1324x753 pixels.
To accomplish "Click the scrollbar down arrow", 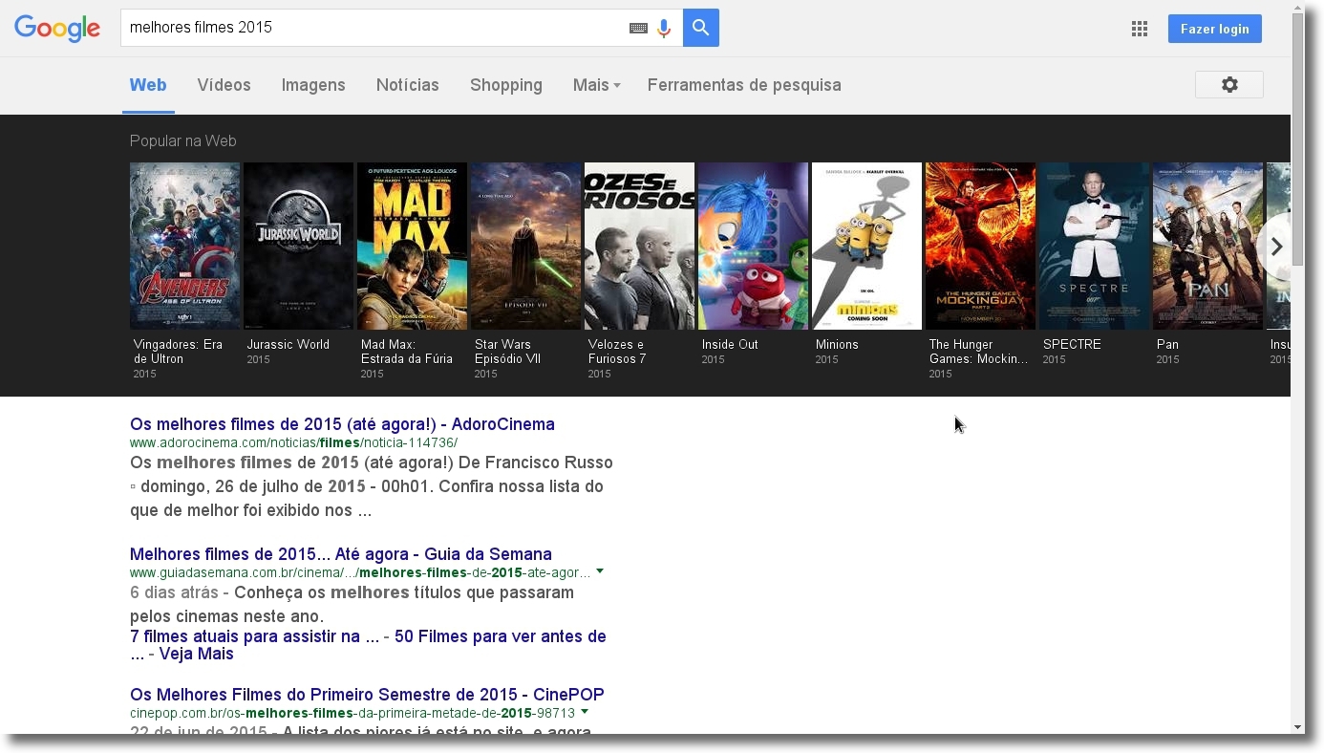I will click(x=1298, y=727).
